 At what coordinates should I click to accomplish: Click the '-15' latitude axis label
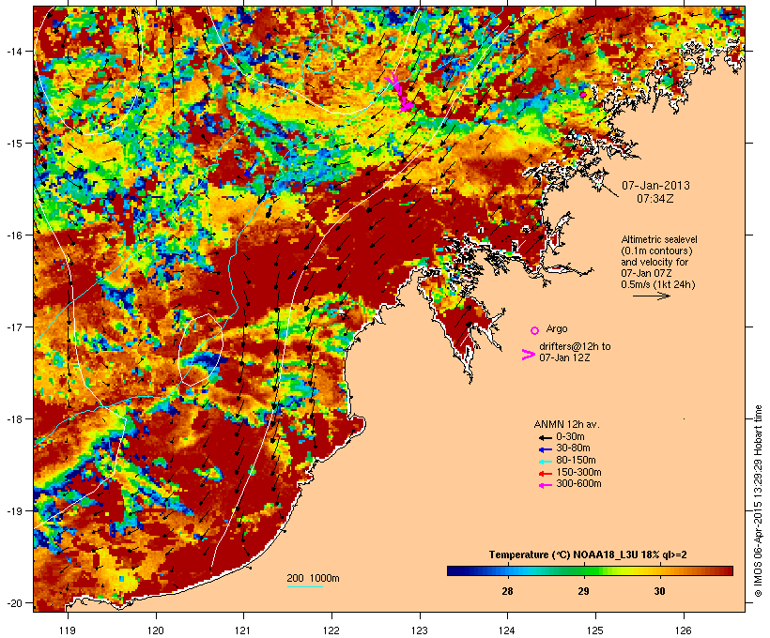point(13,144)
